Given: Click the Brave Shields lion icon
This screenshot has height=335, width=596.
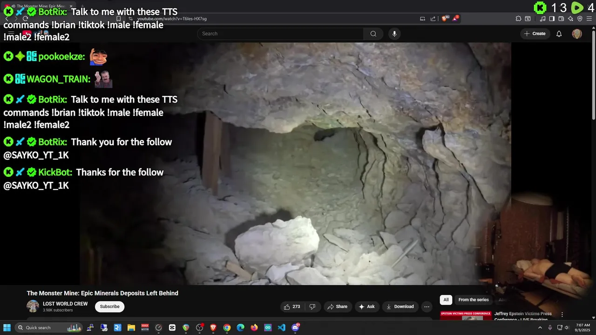Looking at the screenshot, I should [445, 19].
